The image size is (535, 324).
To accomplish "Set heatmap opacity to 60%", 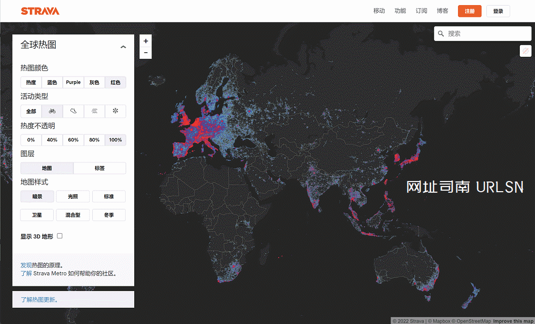I will (x=73, y=140).
